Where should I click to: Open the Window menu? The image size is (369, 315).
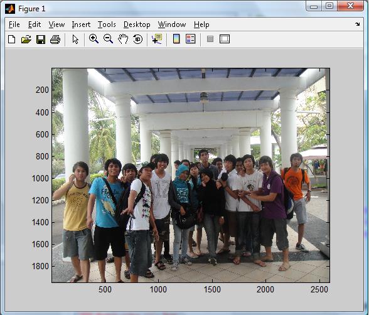click(x=172, y=24)
